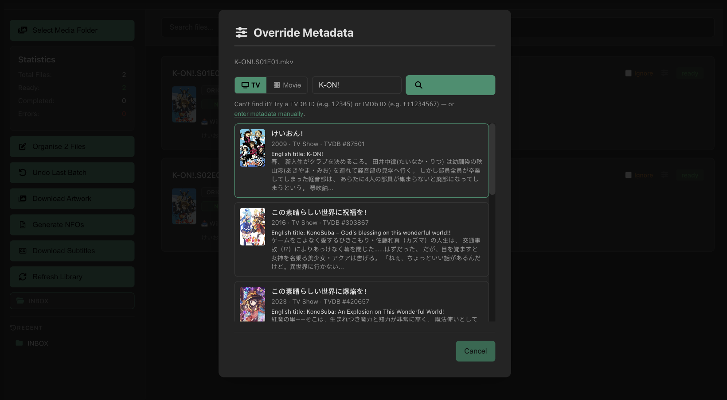Click the Undo circular arrow icon
This screenshot has height=400, width=727.
tap(23, 173)
